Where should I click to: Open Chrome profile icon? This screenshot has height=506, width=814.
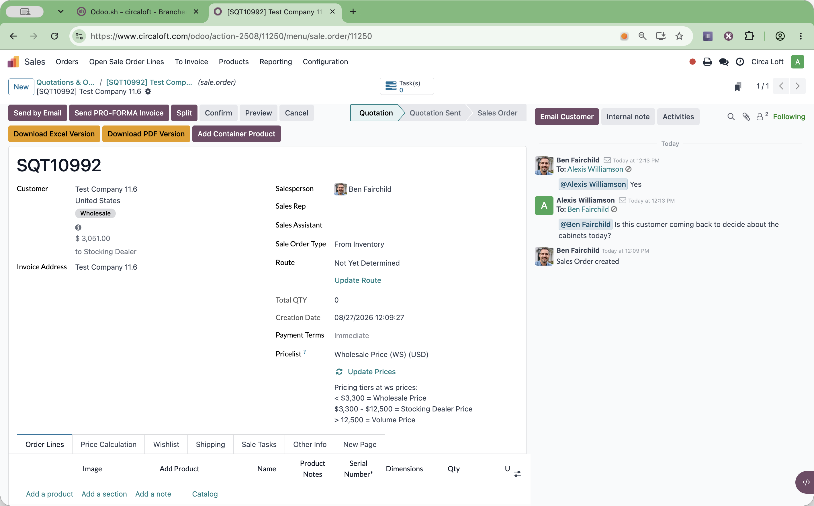click(x=780, y=36)
